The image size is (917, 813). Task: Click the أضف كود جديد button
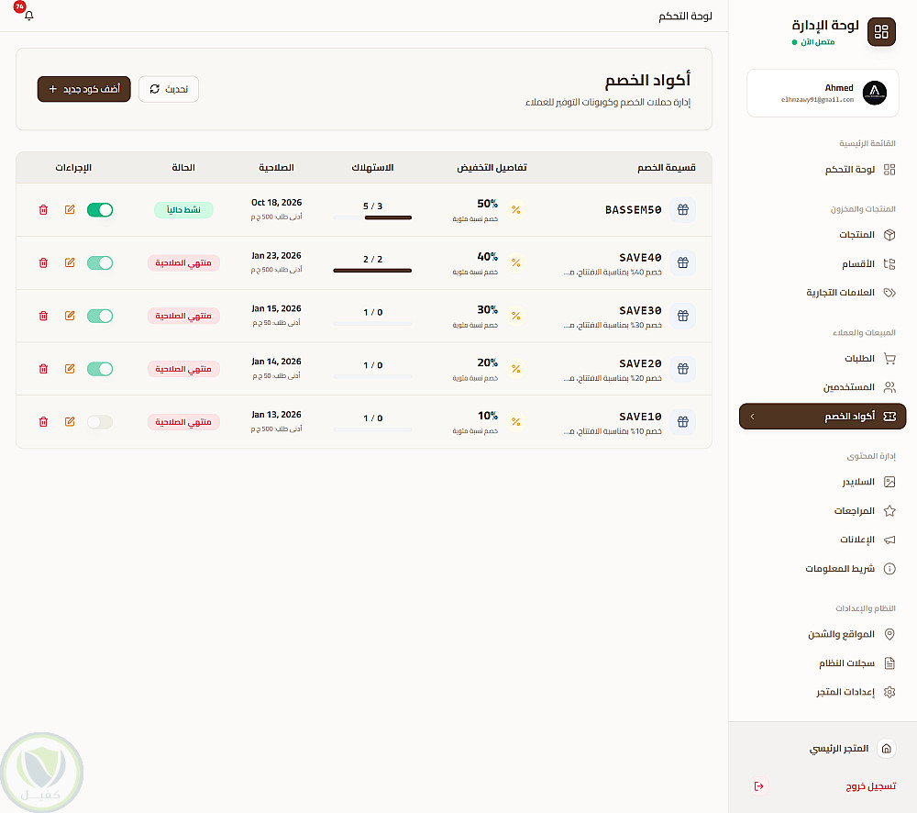coord(84,89)
